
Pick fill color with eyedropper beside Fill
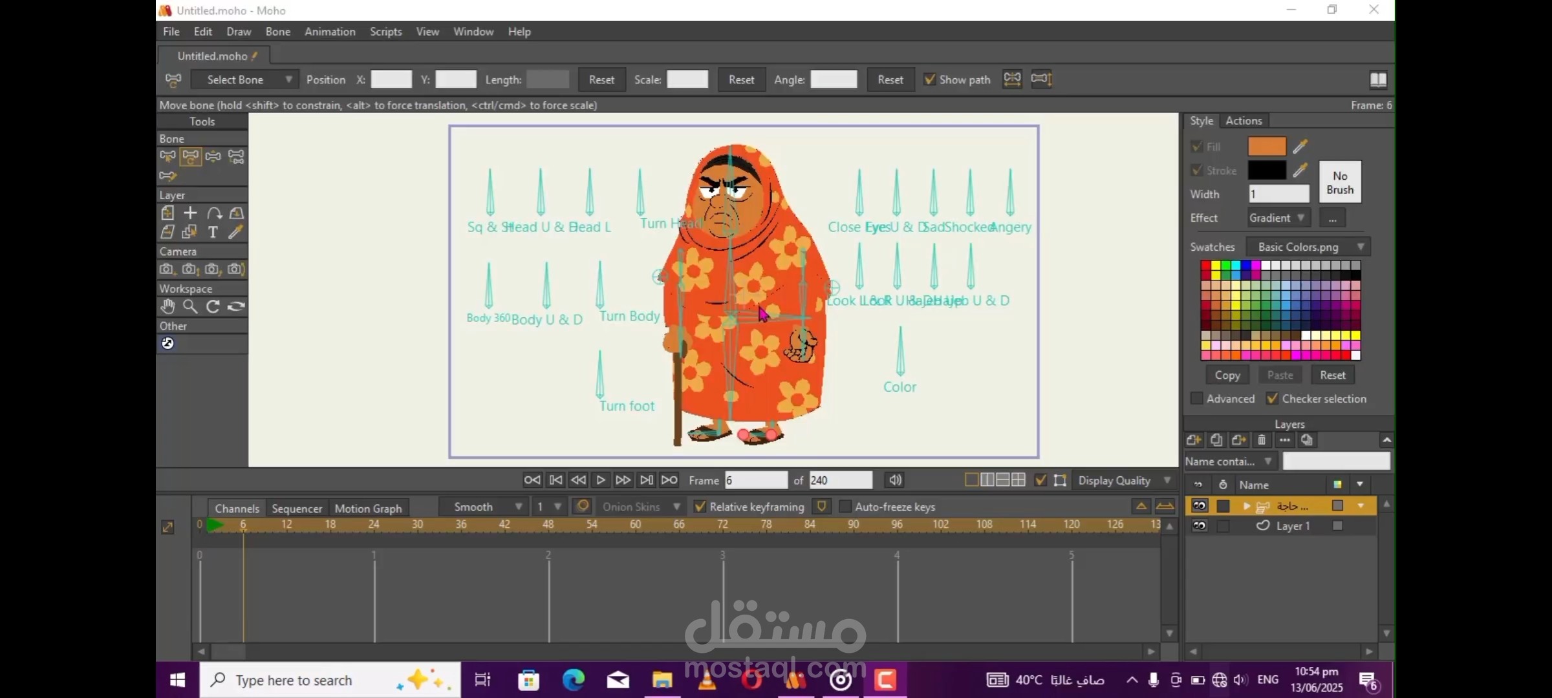pos(1300,146)
